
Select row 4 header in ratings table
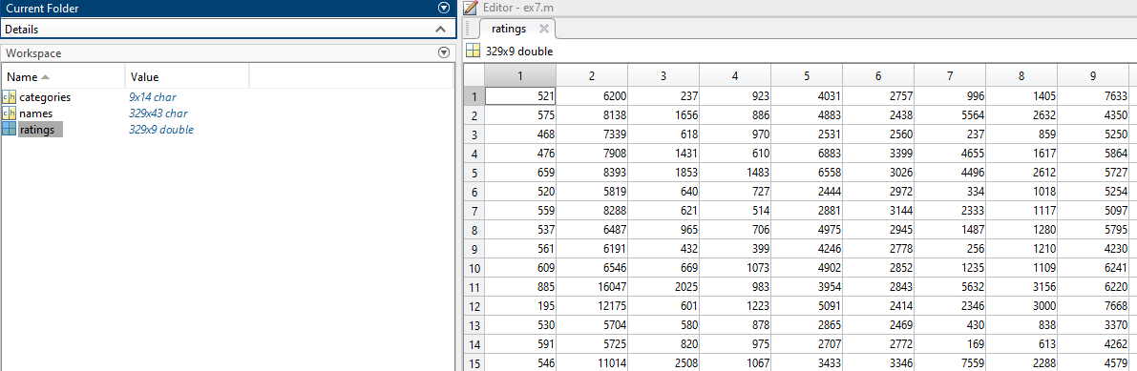click(x=474, y=154)
